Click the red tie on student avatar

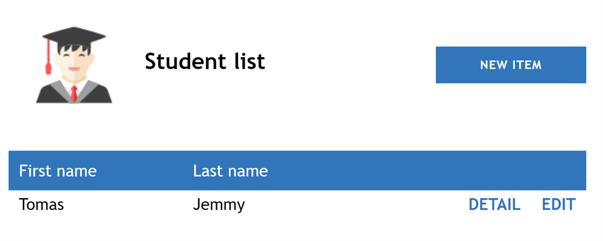(74, 93)
